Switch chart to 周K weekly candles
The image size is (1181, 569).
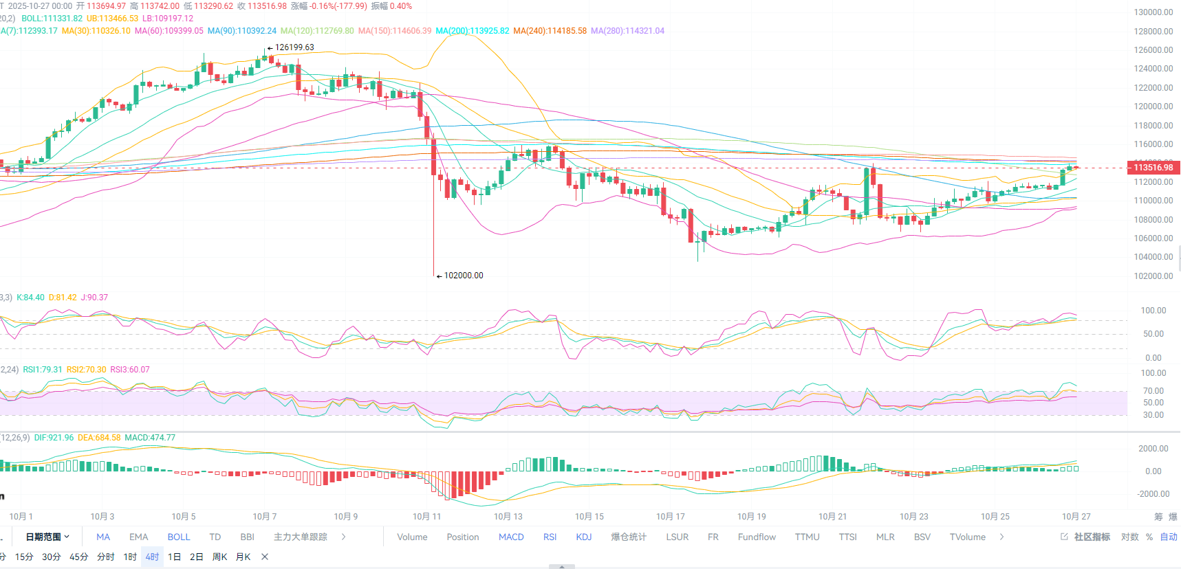pyautogui.click(x=219, y=557)
